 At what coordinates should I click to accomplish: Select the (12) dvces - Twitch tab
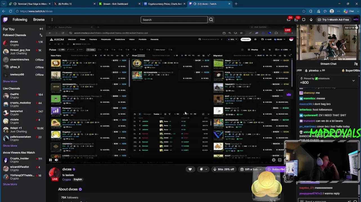210,4
